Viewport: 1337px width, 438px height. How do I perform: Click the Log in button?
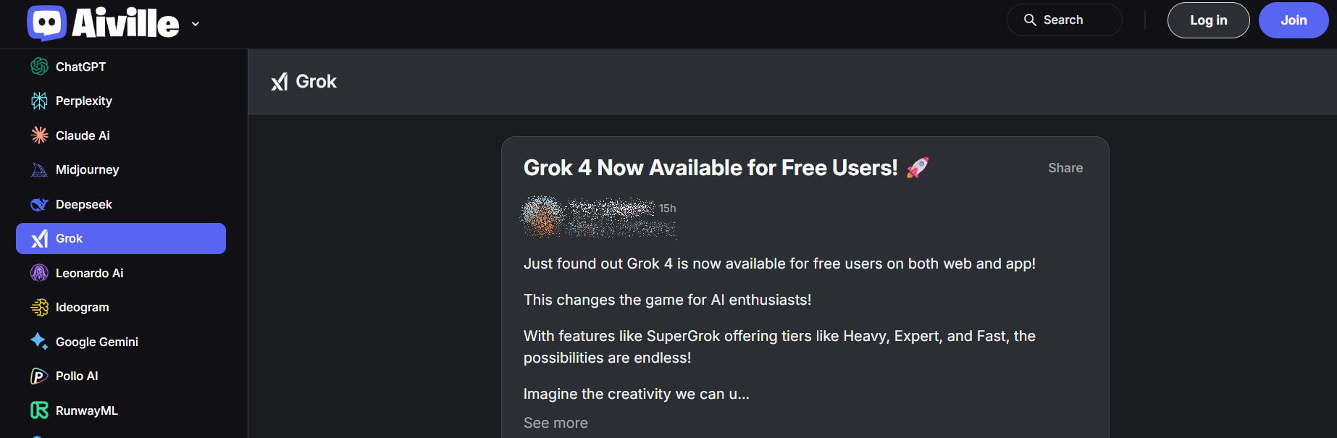[x=1207, y=20]
